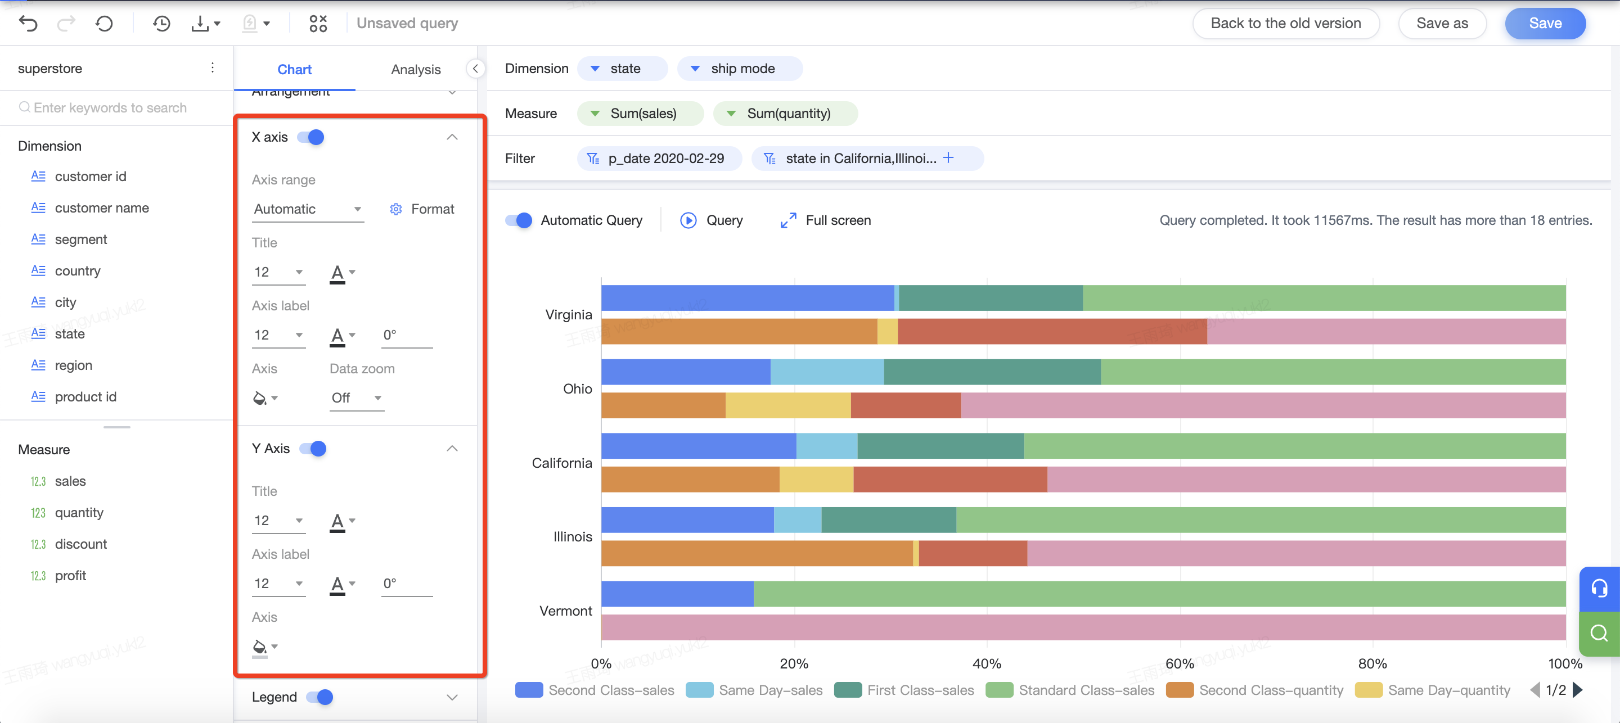Open X axis label font size dropdown
This screenshot has width=1620, height=723.
point(278,335)
